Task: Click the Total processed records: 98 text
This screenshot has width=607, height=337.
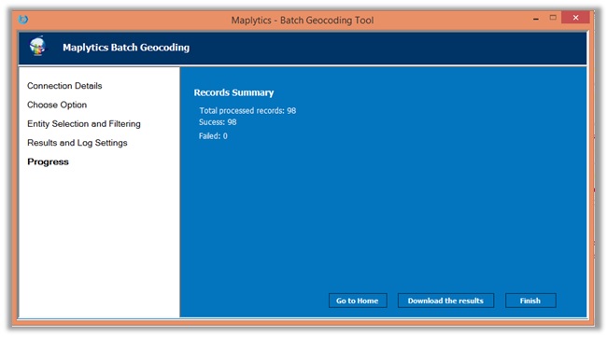Action: tap(247, 111)
